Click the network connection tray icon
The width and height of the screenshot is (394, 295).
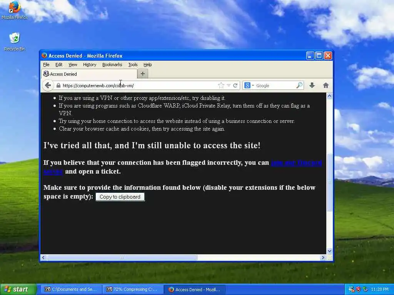pos(351,289)
